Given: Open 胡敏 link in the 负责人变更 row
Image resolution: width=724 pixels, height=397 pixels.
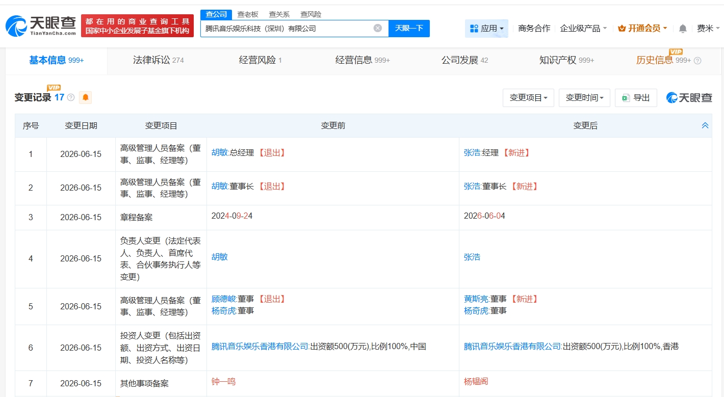Looking at the screenshot, I should (220, 257).
